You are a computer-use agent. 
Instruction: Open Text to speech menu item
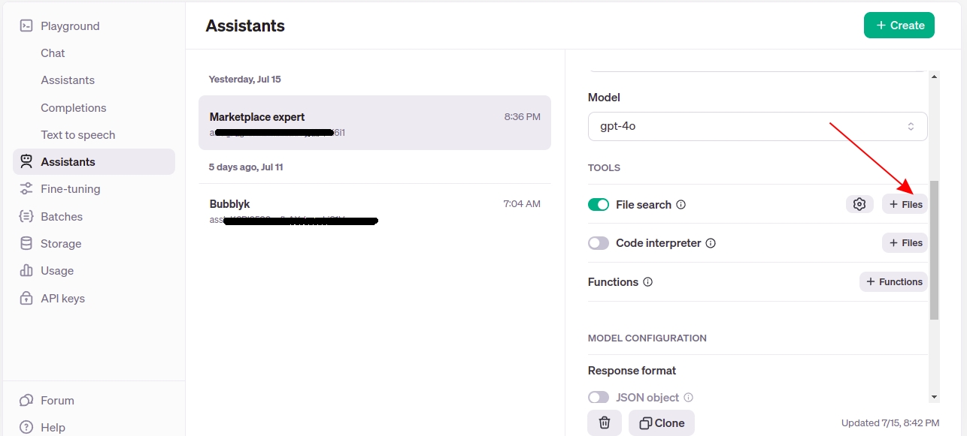tap(78, 135)
